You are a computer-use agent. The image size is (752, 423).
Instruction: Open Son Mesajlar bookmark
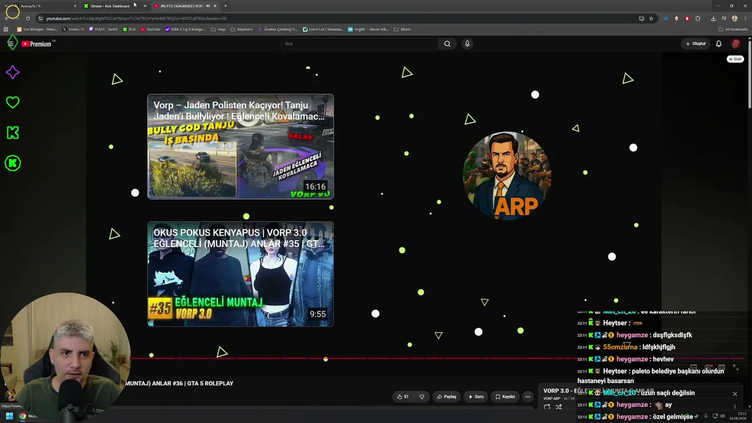pyautogui.click(x=37, y=29)
